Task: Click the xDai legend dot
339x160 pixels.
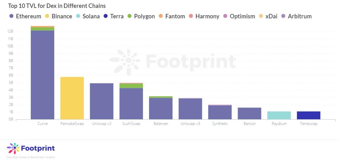Action: [x=261, y=16]
